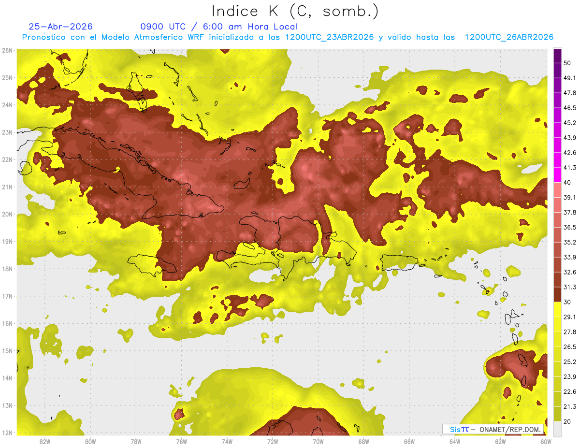Click the 12N latitude axis label
Image resolution: width=580 pixels, height=448 pixels.
tap(7, 433)
